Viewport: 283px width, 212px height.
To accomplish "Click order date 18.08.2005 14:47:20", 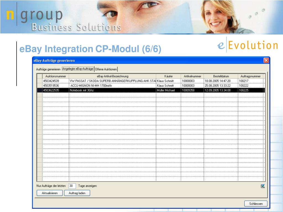I will click(x=221, y=81).
